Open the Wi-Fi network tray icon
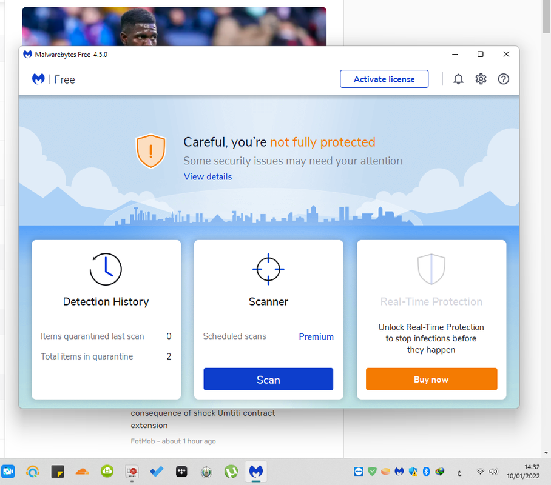Viewport: 551px width, 485px height. [480, 472]
